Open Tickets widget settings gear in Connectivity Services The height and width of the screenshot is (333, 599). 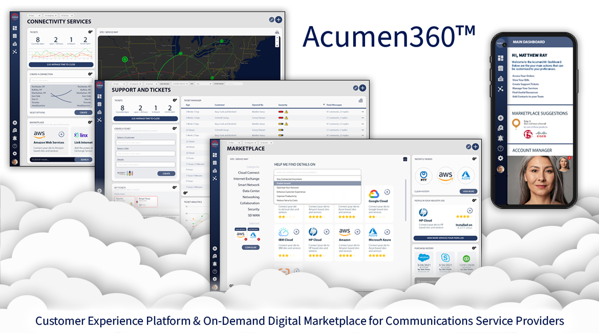90,32
